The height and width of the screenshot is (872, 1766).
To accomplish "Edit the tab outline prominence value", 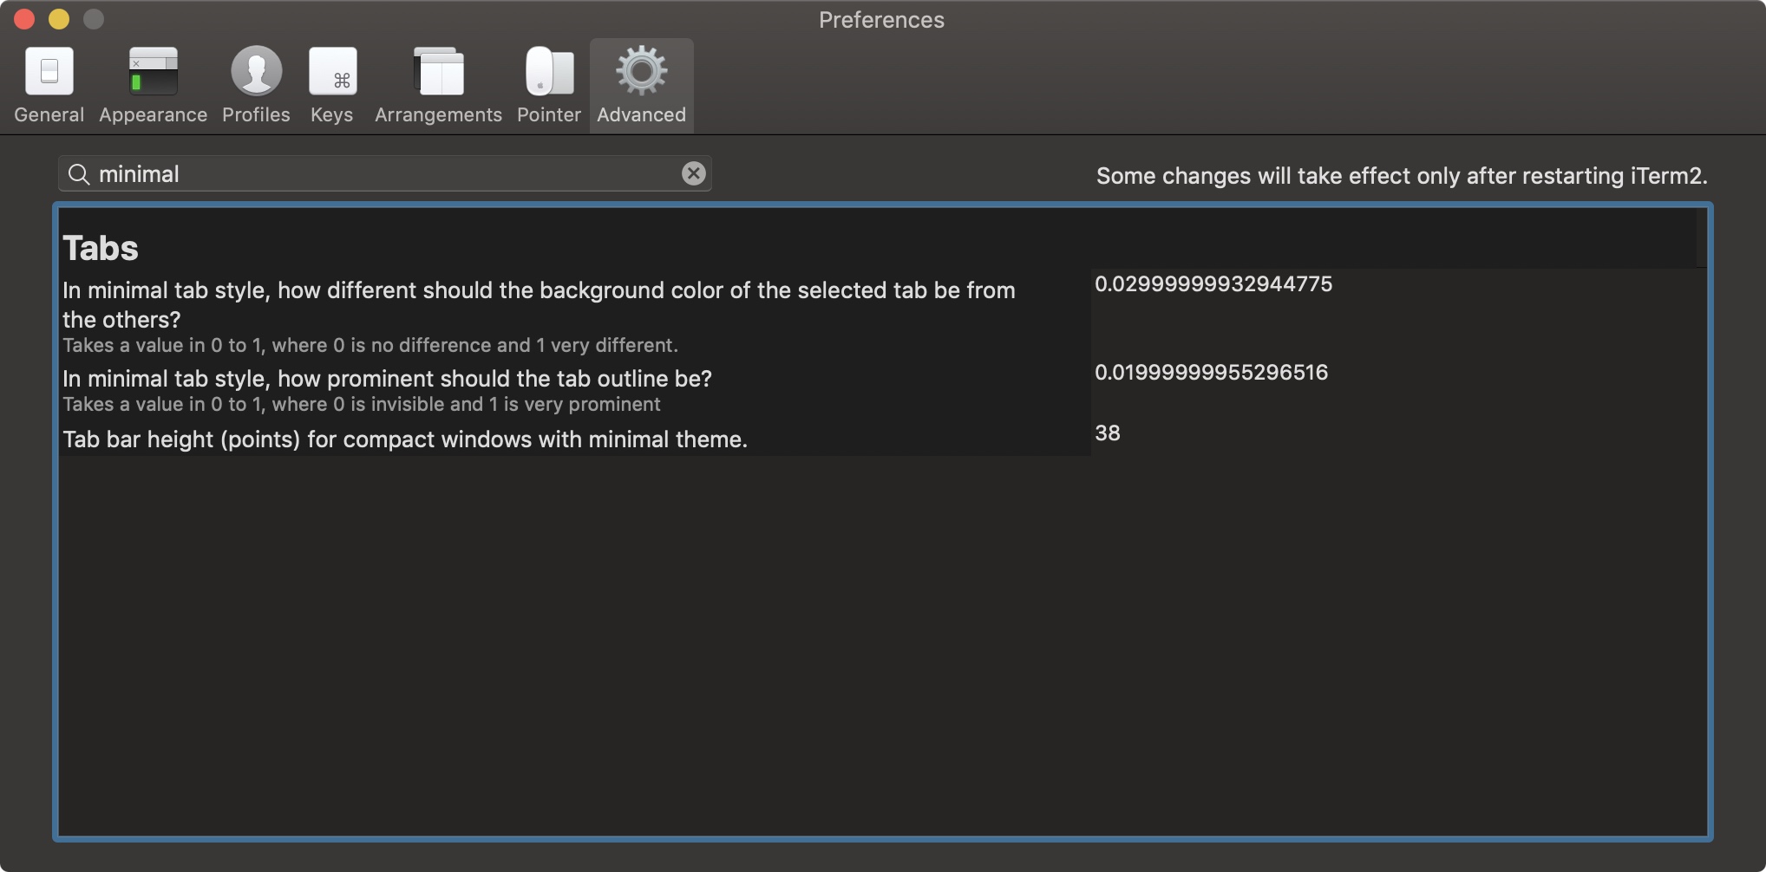I will coord(1211,372).
